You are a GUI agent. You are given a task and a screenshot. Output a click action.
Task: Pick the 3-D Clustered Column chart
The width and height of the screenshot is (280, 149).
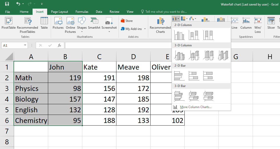click(179, 55)
